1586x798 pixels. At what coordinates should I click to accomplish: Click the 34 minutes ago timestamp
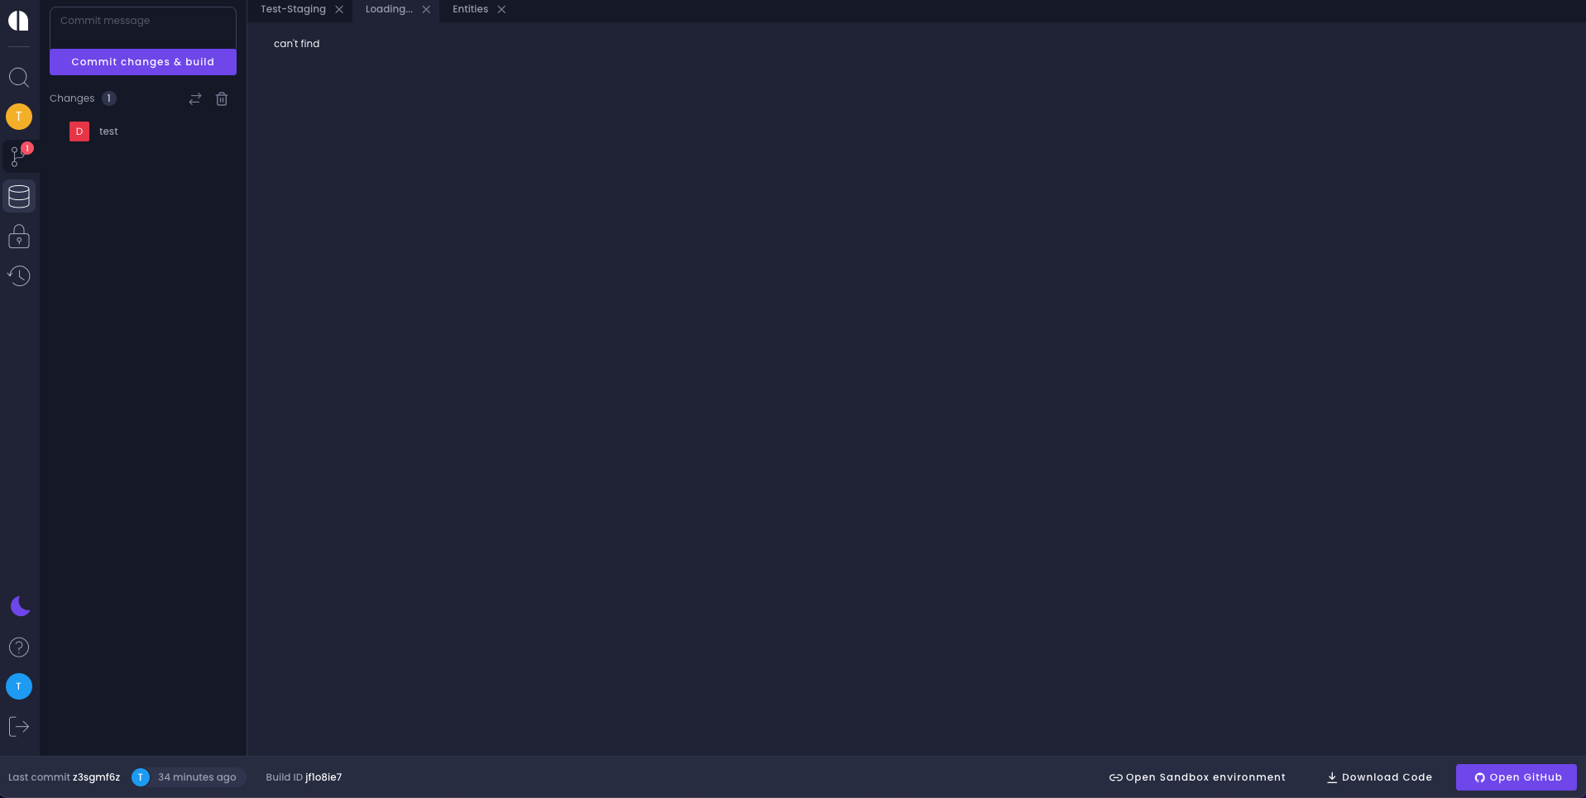[197, 777]
